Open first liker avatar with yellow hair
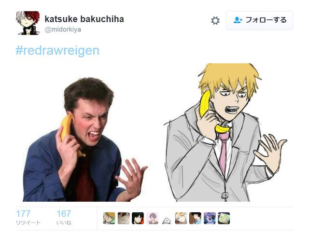The height and width of the screenshot is (235, 309). [x=109, y=218]
